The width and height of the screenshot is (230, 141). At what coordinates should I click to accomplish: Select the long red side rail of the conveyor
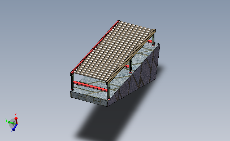(95, 48)
